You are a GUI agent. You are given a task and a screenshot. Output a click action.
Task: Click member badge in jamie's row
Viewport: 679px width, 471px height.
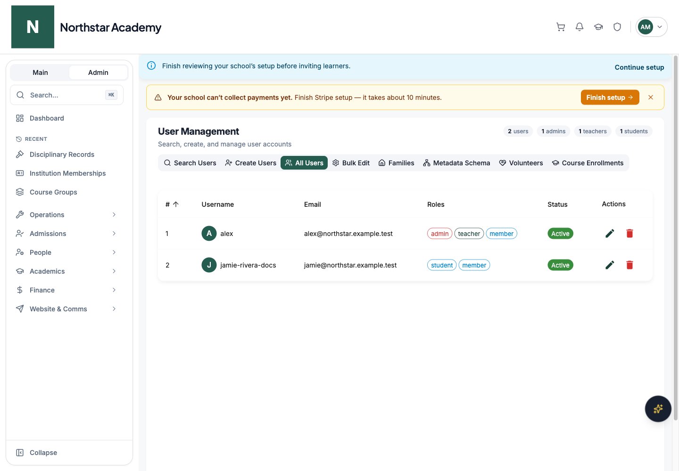(x=474, y=265)
